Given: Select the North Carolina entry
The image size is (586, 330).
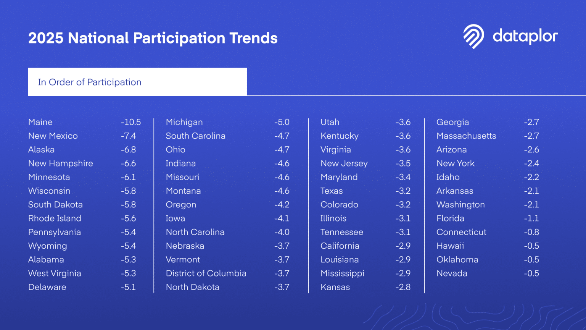Looking at the screenshot, I should [x=195, y=232].
